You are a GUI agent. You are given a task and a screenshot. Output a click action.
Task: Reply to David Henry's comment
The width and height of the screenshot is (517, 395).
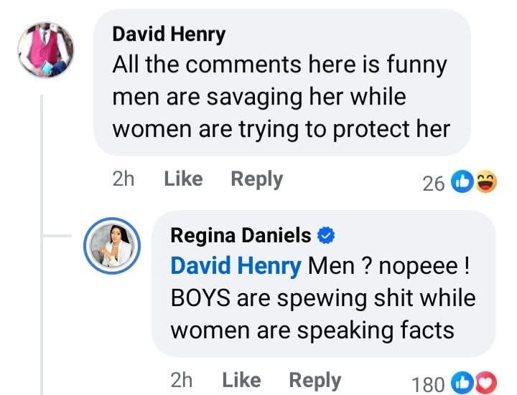tap(256, 179)
